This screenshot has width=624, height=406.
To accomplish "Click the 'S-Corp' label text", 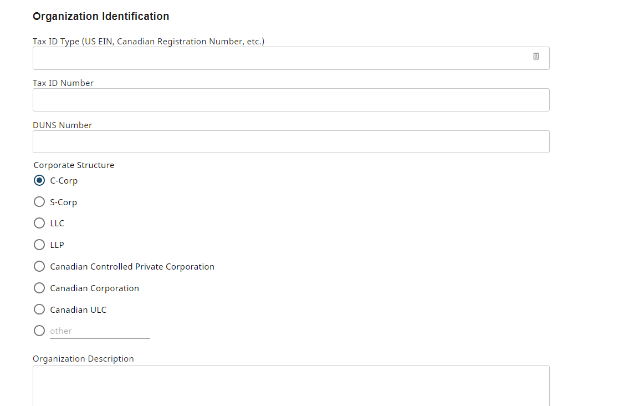I will pos(64,202).
